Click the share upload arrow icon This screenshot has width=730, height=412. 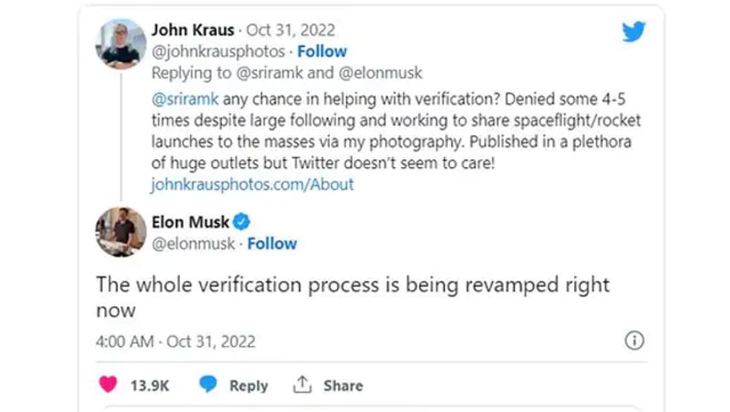click(x=302, y=385)
